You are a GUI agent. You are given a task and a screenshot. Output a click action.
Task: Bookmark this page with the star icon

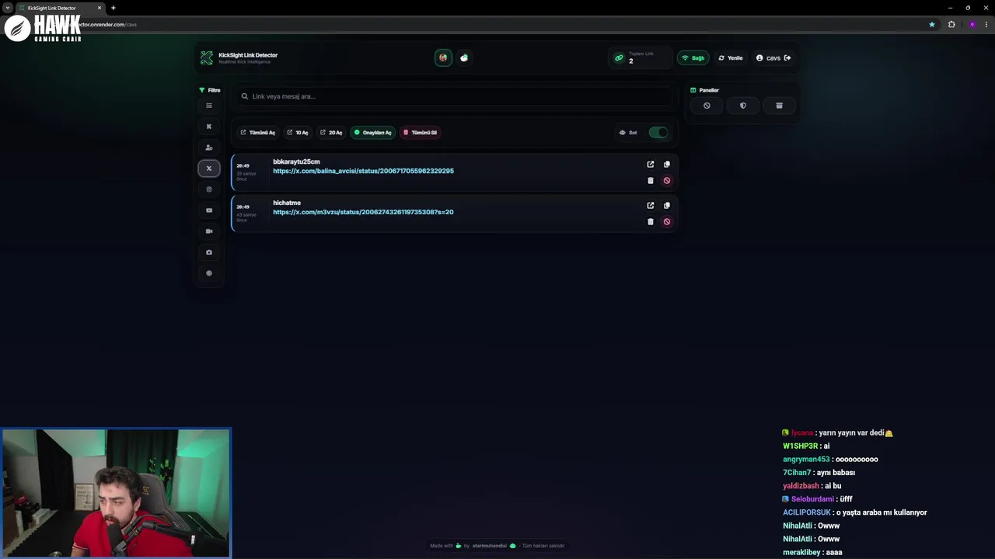[x=932, y=24]
